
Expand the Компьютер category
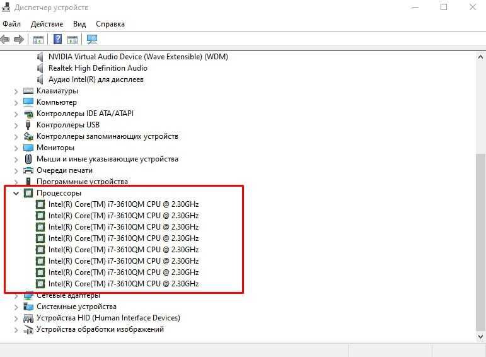(x=16, y=103)
